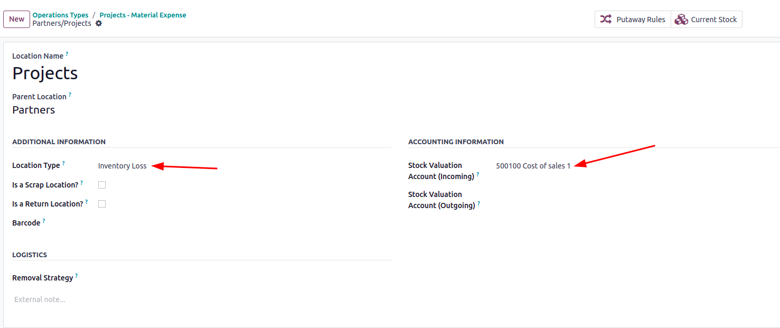The width and height of the screenshot is (780, 328).
Task: Click the Logistics section heading
Action: point(30,255)
